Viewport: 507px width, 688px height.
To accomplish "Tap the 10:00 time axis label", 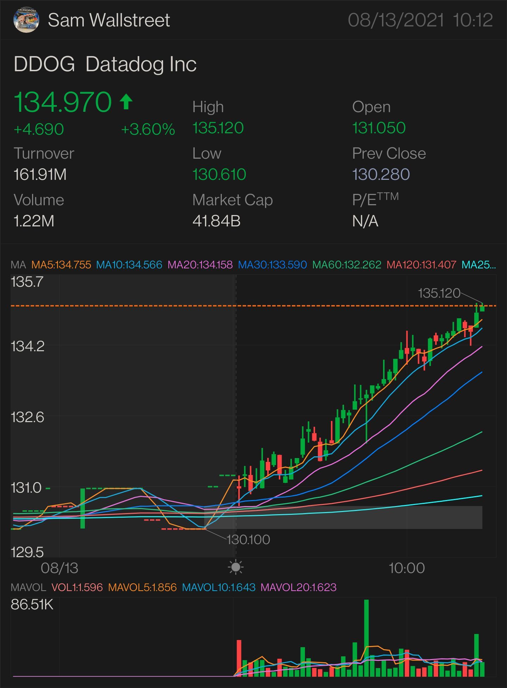I will [x=407, y=568].
